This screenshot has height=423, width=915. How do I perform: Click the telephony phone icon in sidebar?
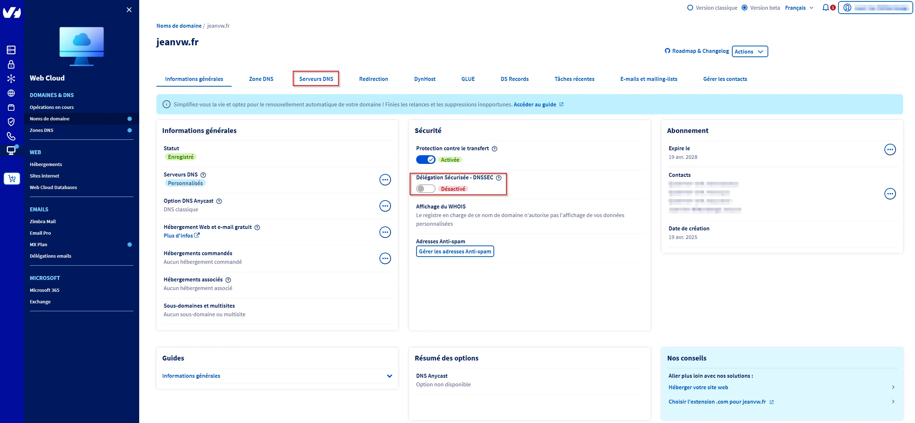point(11,136)
